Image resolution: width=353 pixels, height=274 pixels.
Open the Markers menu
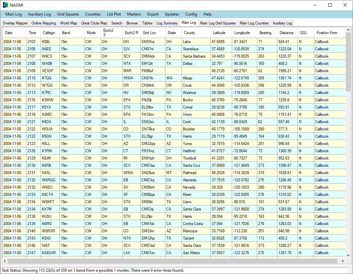(134, 14)
